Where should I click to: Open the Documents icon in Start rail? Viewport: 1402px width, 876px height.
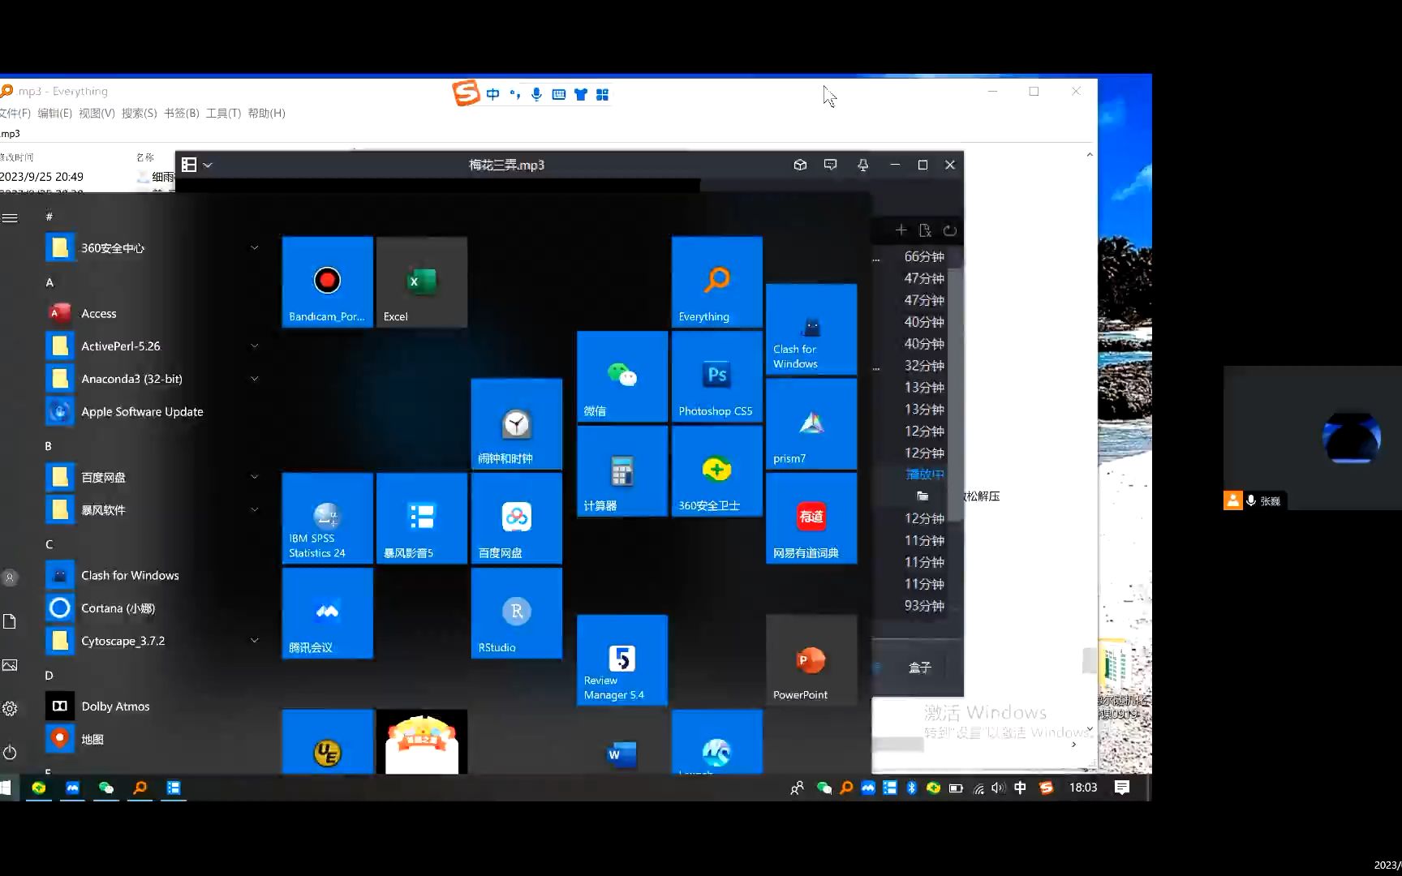(x=10, y=621)
